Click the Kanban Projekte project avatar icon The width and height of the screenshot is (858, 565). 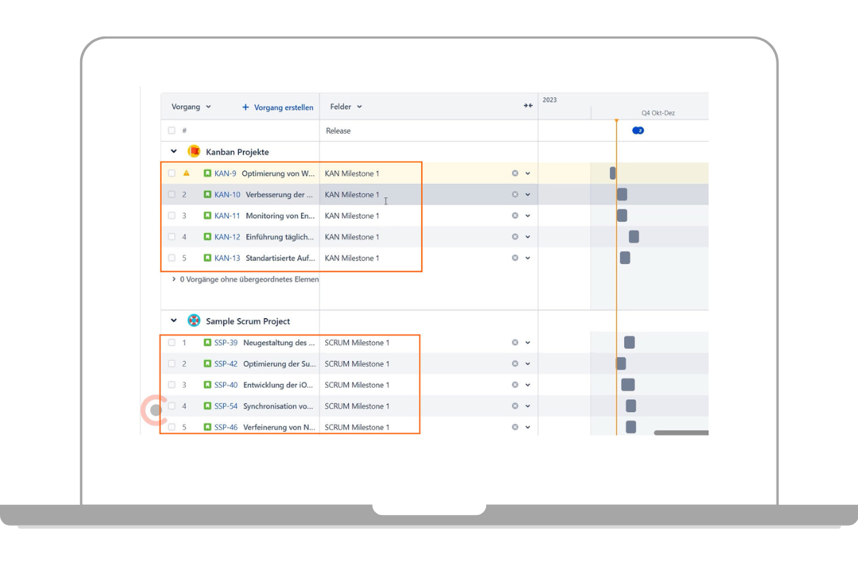point(194,152)
